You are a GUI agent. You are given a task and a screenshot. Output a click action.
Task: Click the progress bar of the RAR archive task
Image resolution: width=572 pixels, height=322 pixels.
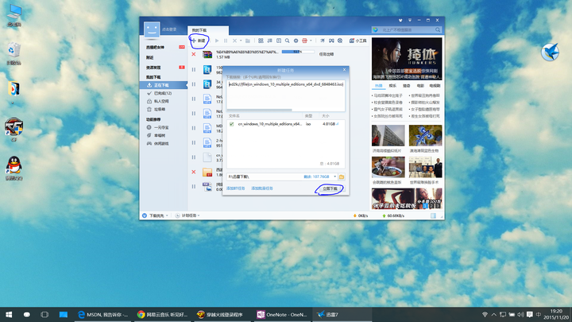(298, 52)
